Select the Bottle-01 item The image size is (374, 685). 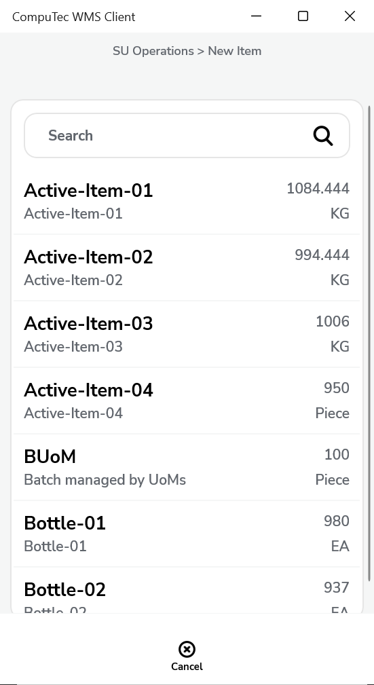(x=187, y=534)
